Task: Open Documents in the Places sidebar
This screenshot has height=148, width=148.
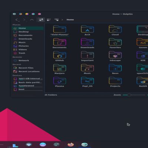Action: [x=28, y=35]
